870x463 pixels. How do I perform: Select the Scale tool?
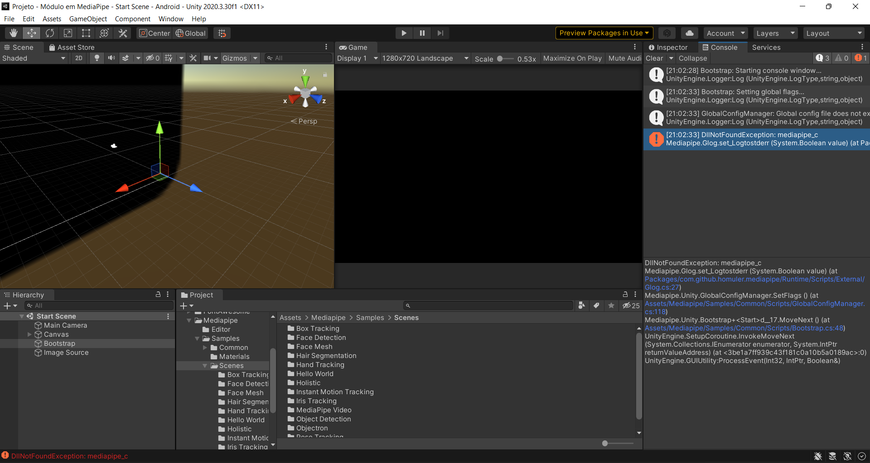click(68, 33)
